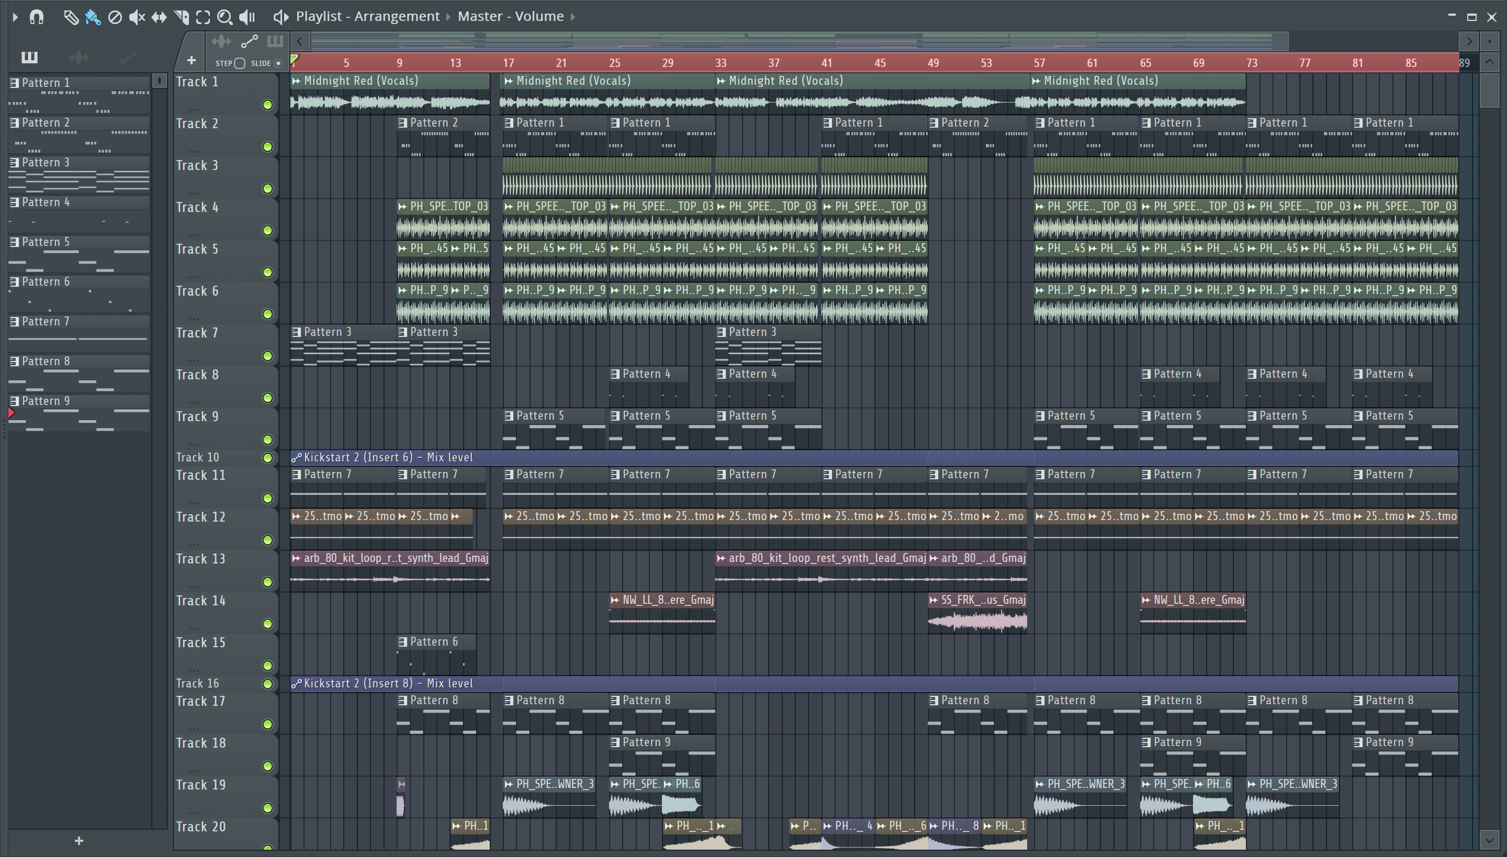Expand arrow after Master - Volume
The width and height of the screenshot is (1507, 857).
tap(573, 17)
